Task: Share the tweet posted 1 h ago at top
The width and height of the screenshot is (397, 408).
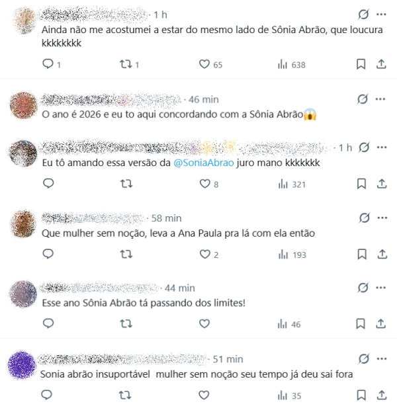Action: click(x=381, y=64)
